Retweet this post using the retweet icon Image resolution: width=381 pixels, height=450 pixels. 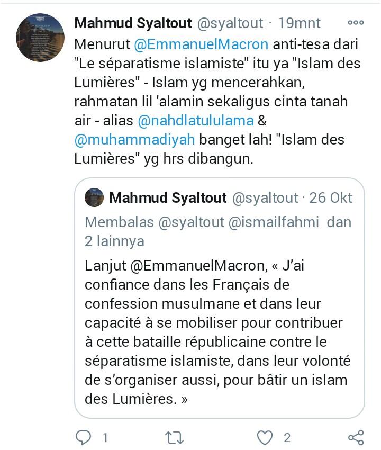click(174, 437)
